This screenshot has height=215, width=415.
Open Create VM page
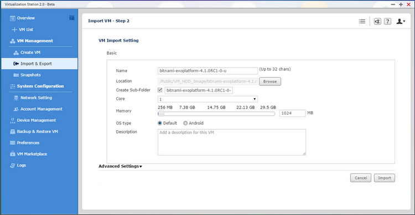click(30, 53)
